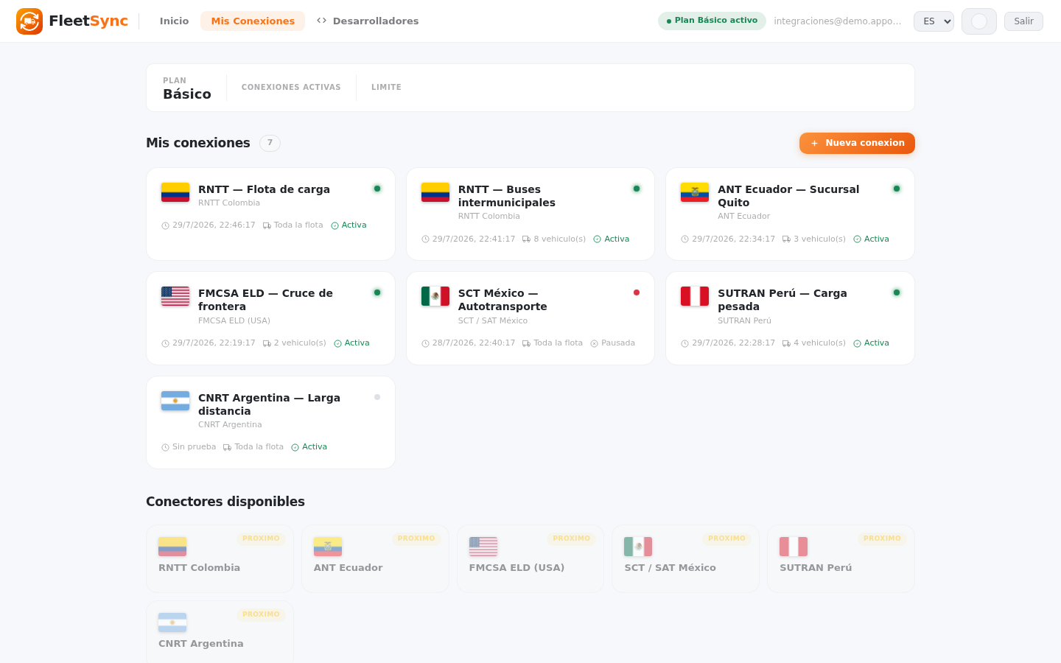
Task: Toggle the round theme switch near Salir
Action: tap(979, 21)
